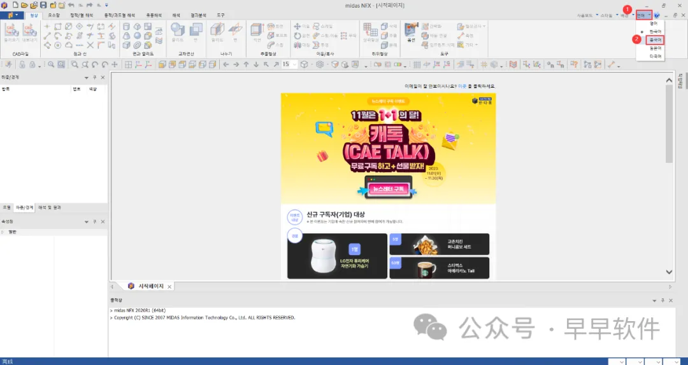Select the sphere solid primitive icon
The height and width of the screenshot is (365, 688).
tap(138, 36)
